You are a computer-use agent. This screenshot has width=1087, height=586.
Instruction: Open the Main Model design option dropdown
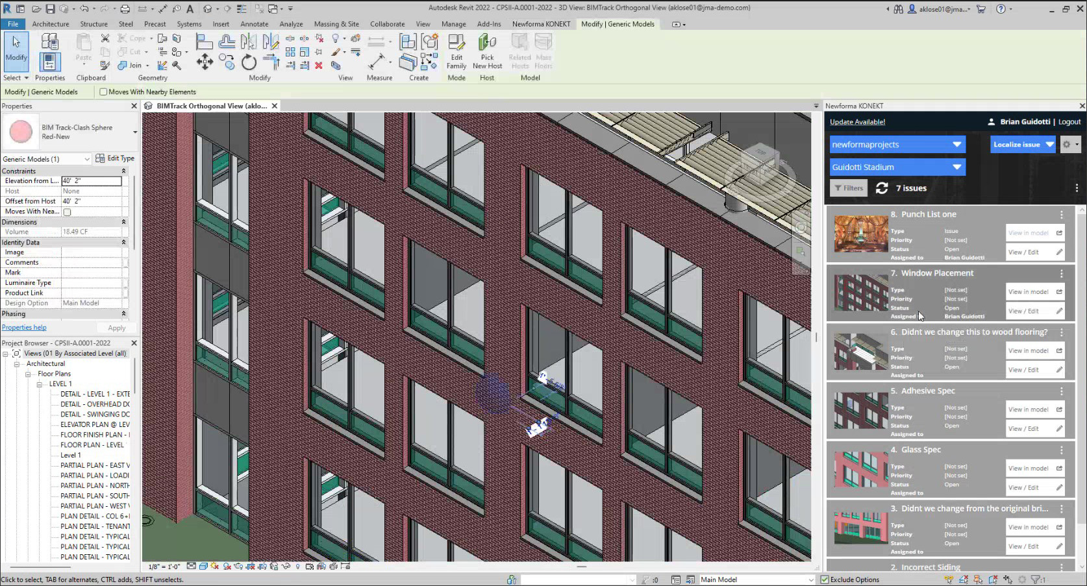tap(755, 580)
